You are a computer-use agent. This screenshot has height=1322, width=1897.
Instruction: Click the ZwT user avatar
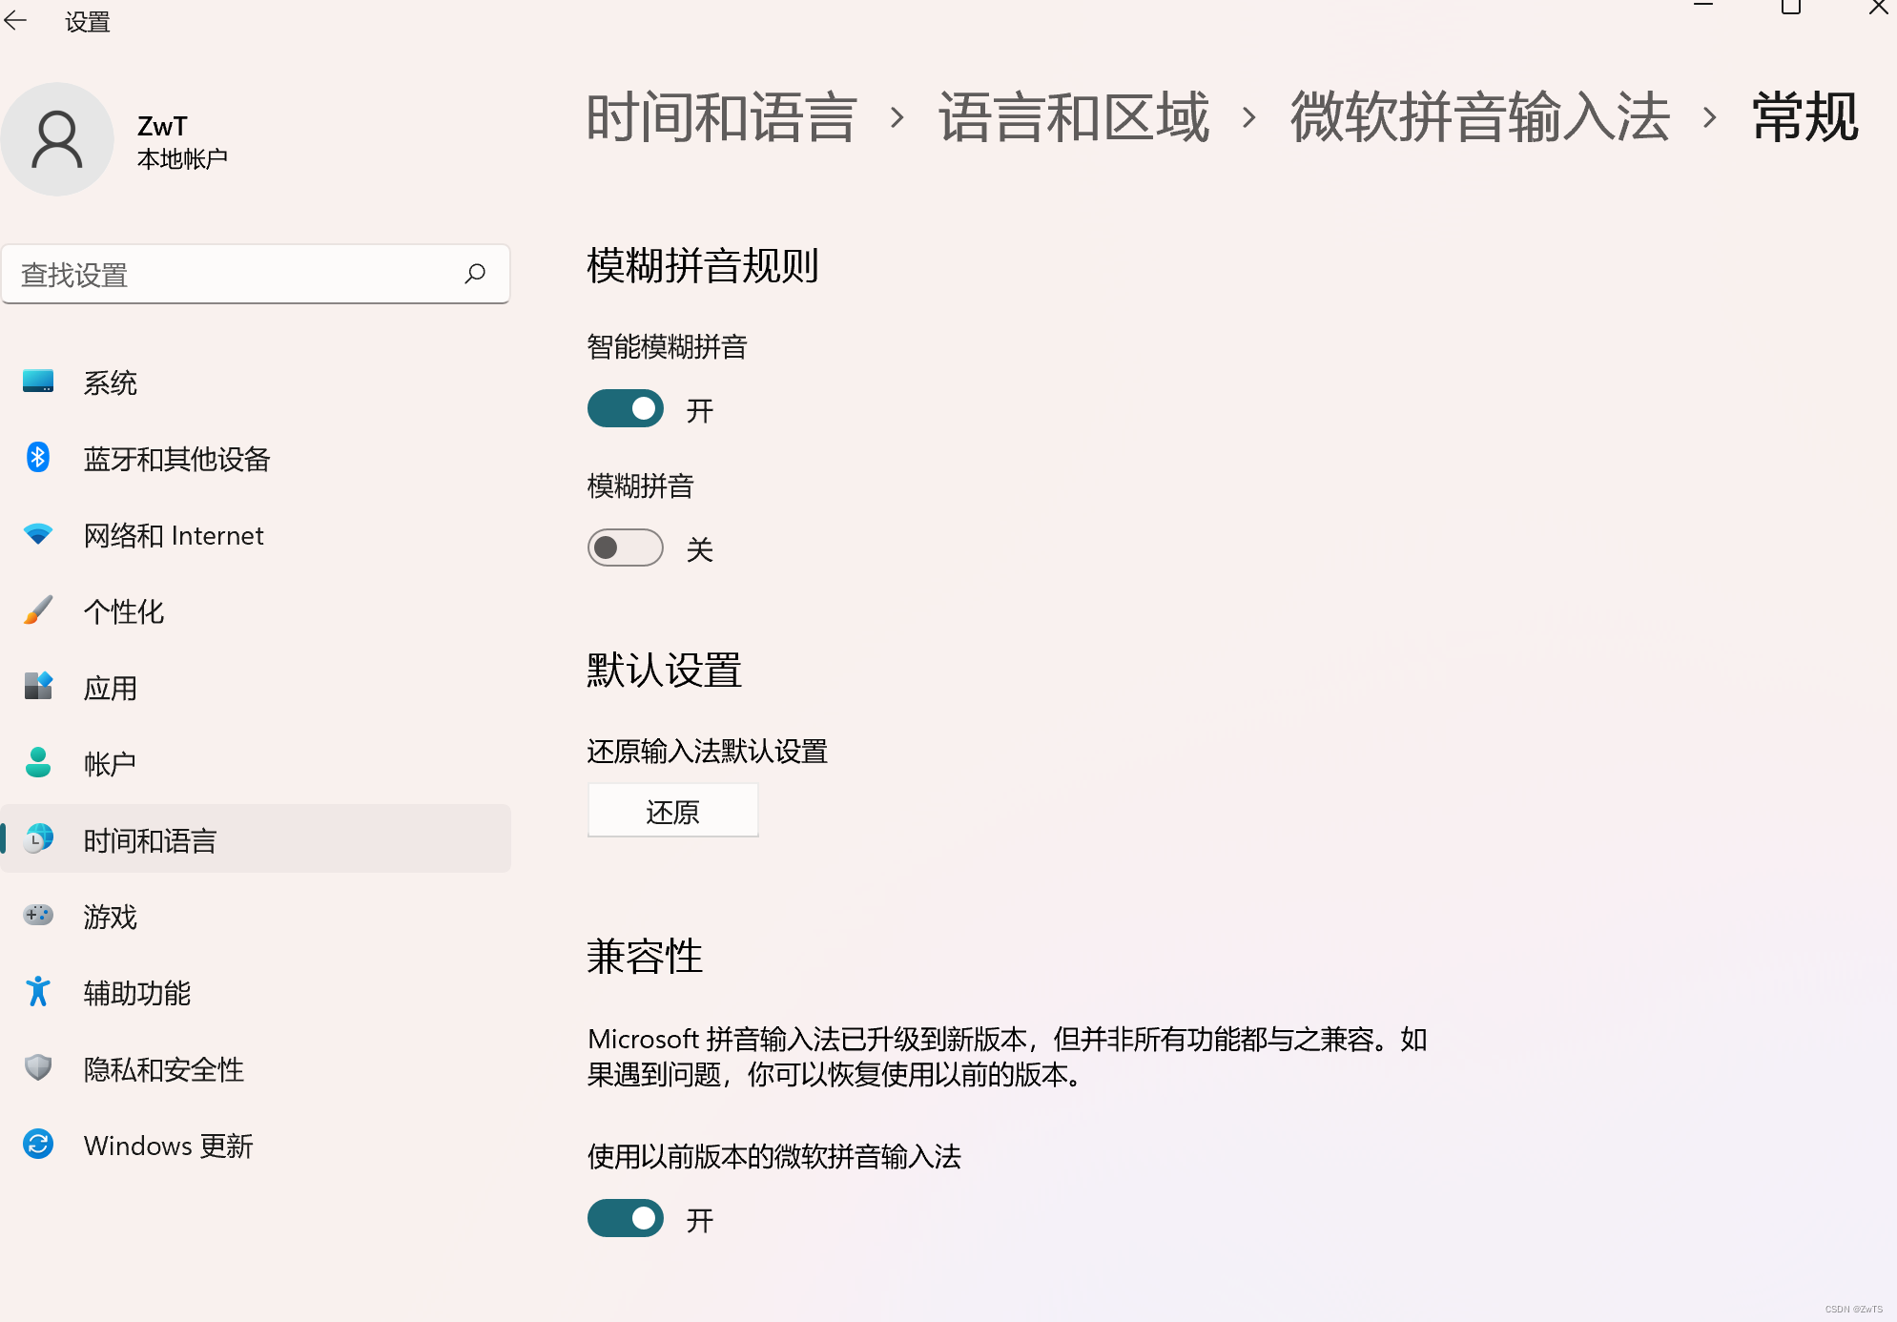tap(57, 139)
